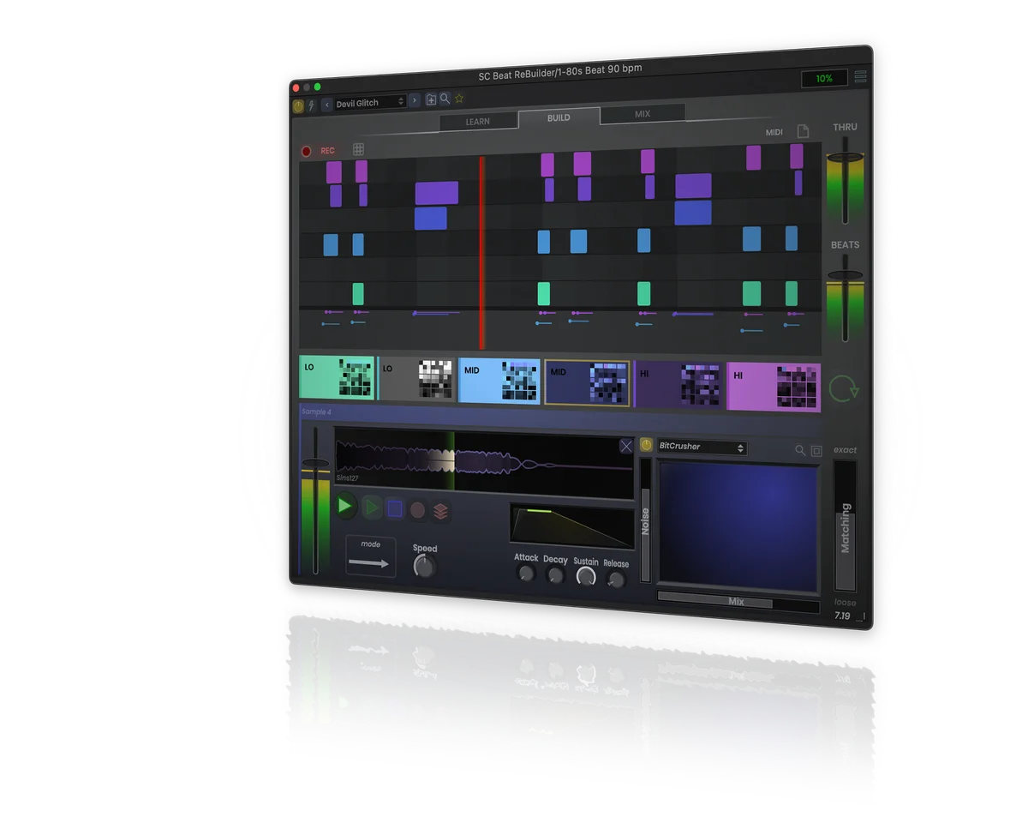Switch to the MIX tab
Screen dimensions: 1028x823
click(x=642, y=114)
